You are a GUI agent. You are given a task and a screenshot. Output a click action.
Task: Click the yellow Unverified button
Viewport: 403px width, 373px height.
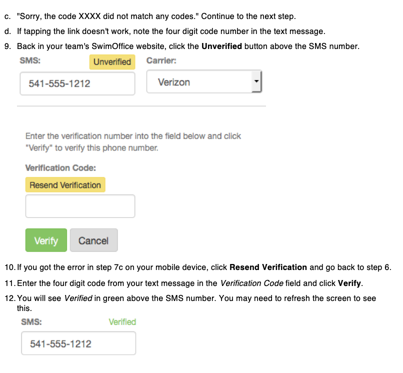click(x=112, y=62)
